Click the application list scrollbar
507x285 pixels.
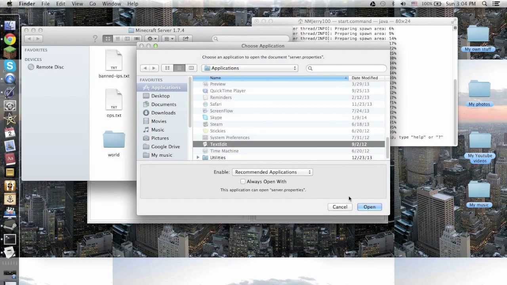387,148
